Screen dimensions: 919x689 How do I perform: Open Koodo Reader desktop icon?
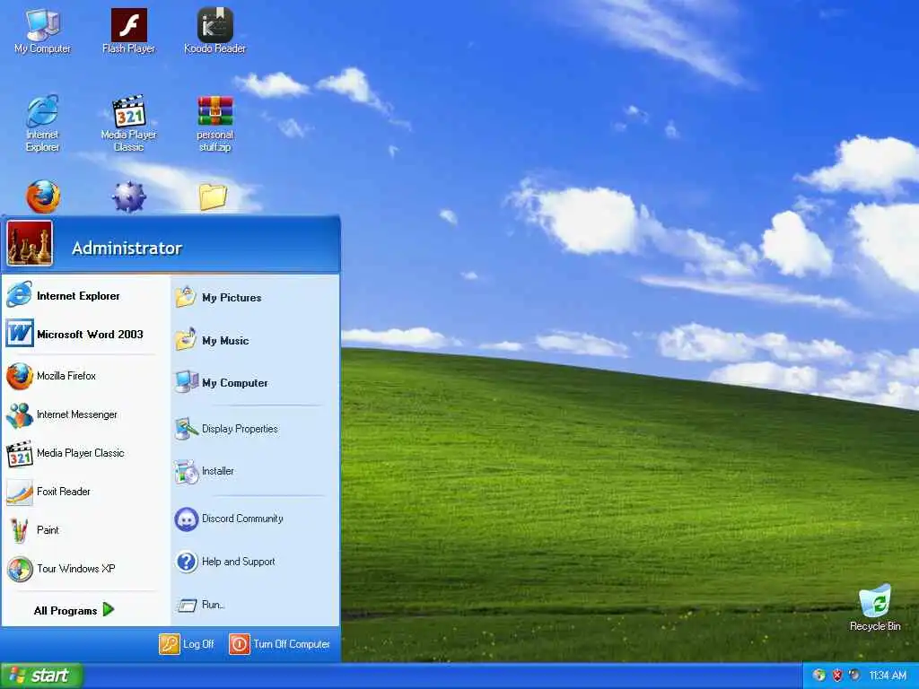click(x=215, y=31)
